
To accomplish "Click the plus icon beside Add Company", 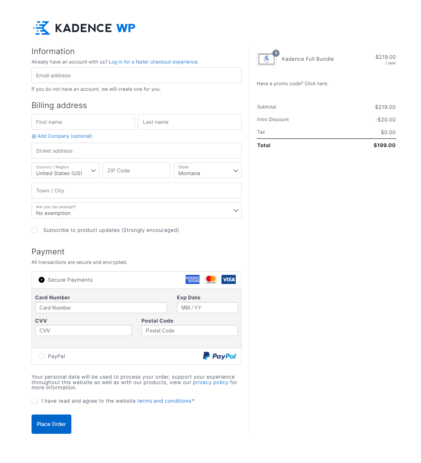I will tap(34, 136).
